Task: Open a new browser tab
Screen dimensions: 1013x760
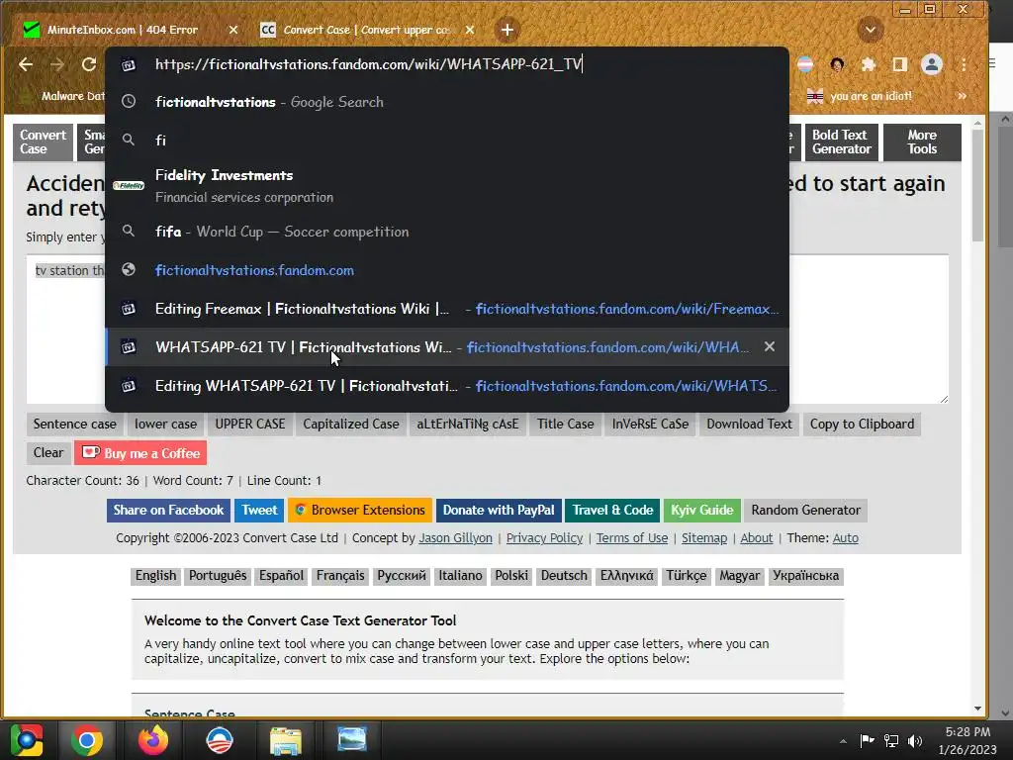Action: (x=507, y=30)
